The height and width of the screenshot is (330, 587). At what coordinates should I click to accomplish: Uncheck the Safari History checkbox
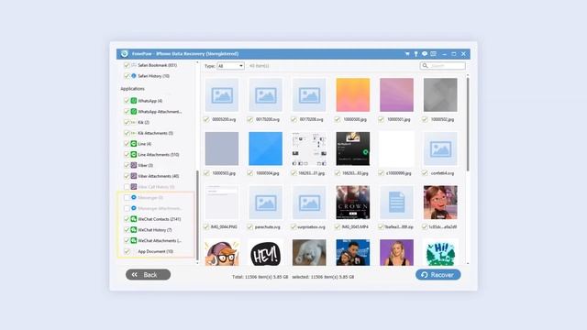click(127, 76)
